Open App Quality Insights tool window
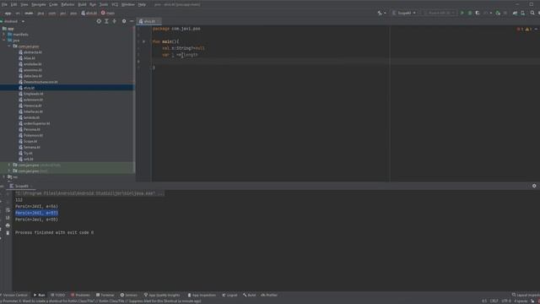 (x=162, y=295)
